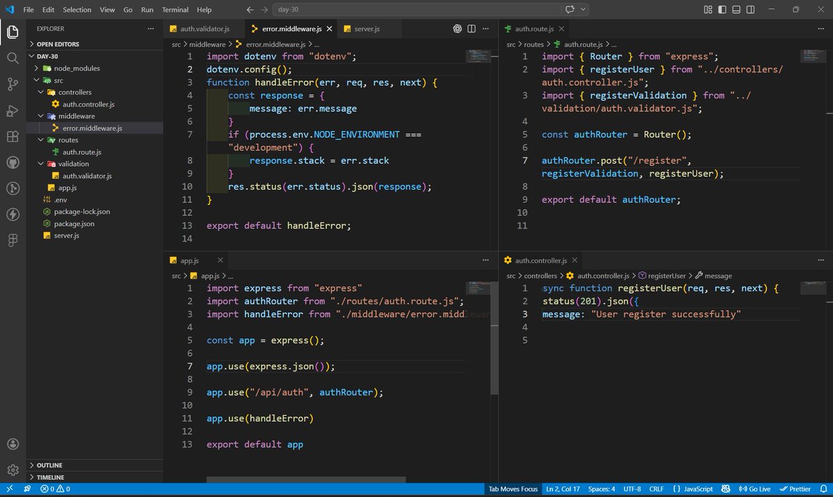Click the Customize Layout icon in title bar
The width and height of the screenshot is (833, 497).
pos(708,10)
